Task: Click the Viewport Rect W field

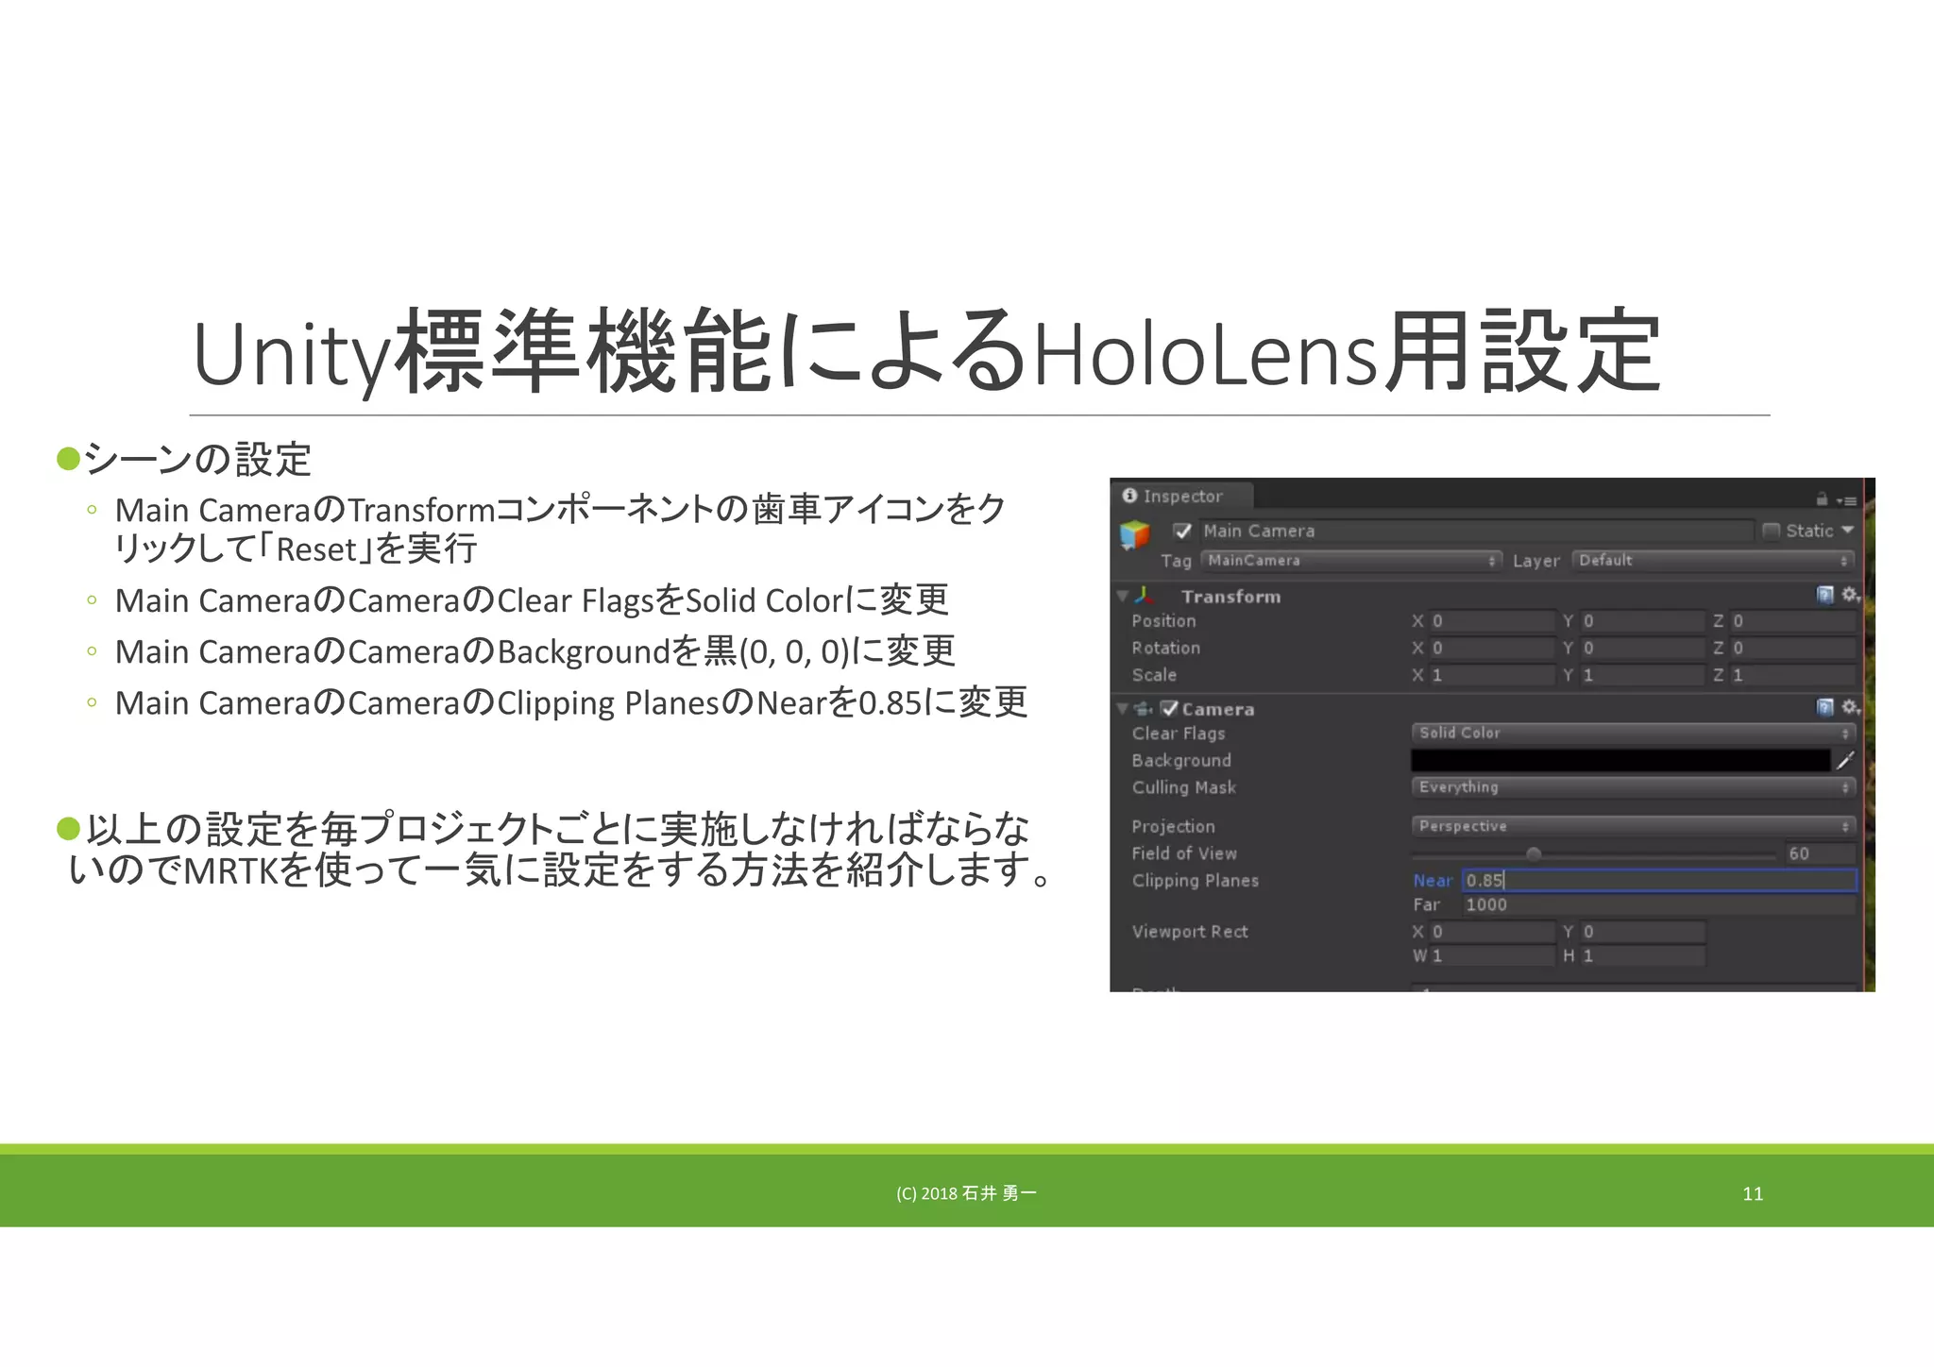Action: (1491, 956)
